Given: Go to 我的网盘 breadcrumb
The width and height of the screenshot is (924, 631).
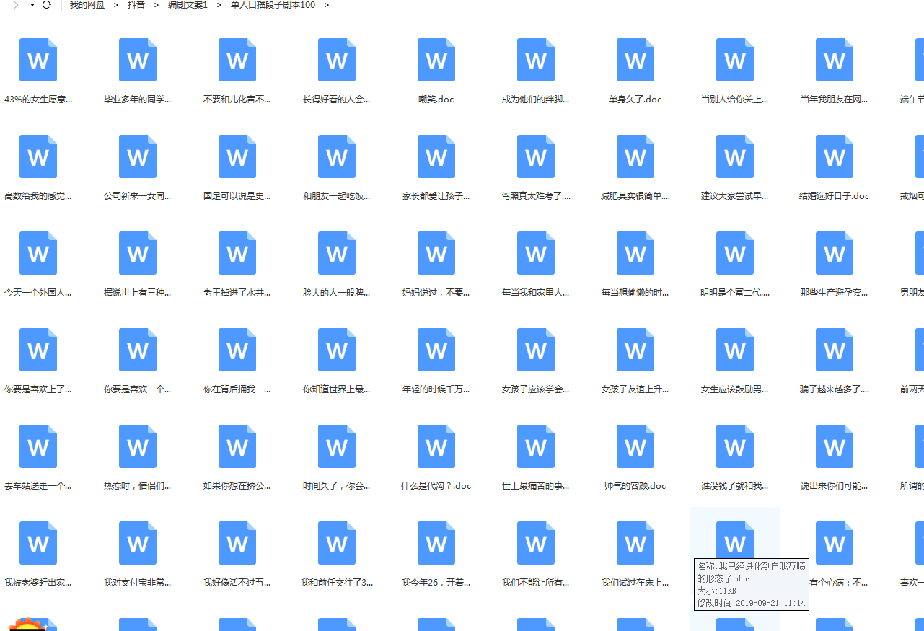Looking at the screenshot, I should click(87, 5).
